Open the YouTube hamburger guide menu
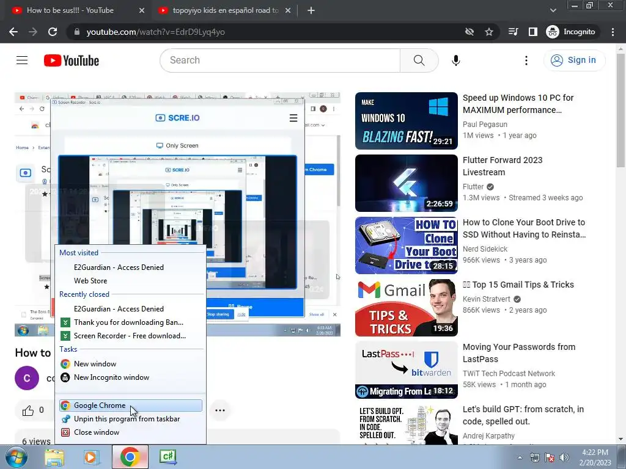 (22, 60)
